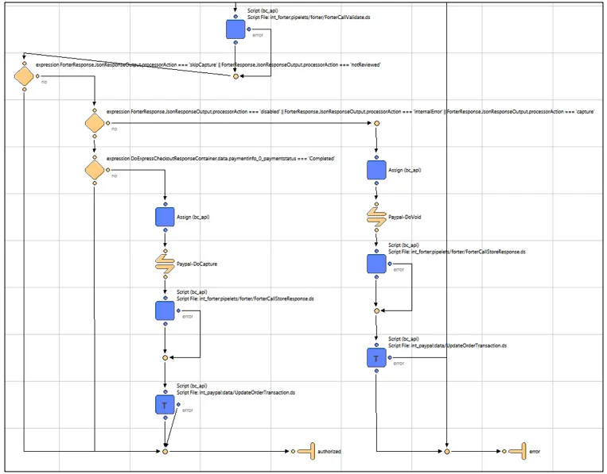
Task: Click the DoExpressCheckoutResponseContainer expression text
Action: pyautogui.click(x=220, y=159)
